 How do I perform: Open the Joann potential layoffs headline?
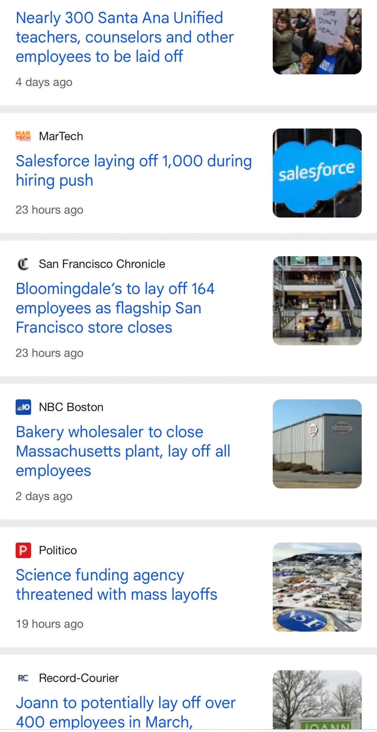126,712
